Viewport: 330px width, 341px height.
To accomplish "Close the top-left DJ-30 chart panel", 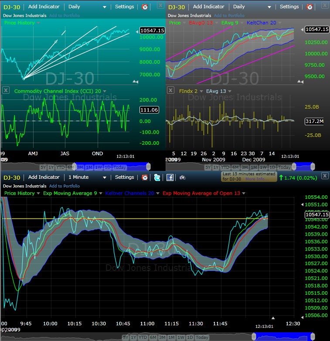I will tap(160, 5).
